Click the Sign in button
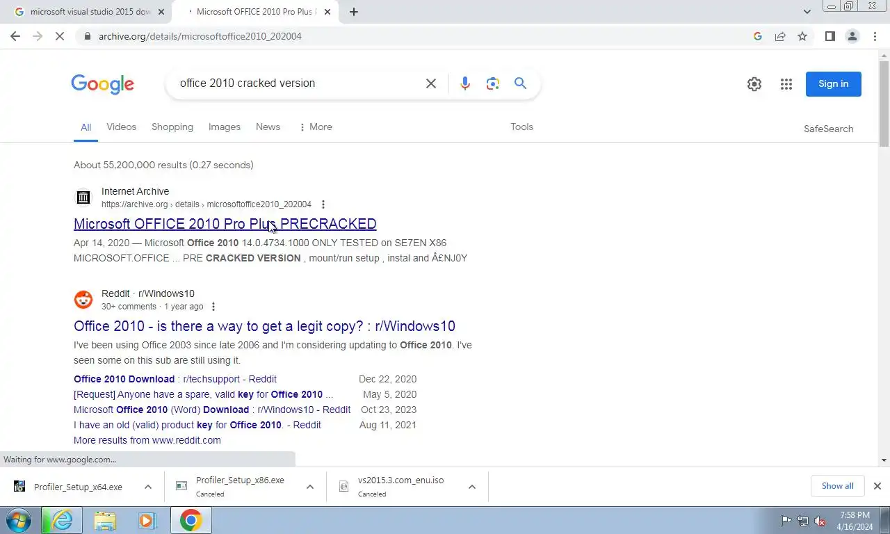The width and height of the screenshot is (890, 534). click(834, 84)
